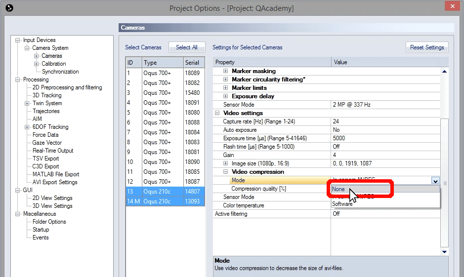This screenshot has width=464, height=277.
Task: Expand Marker circularity filtering property group
Action: pos(225,79)
